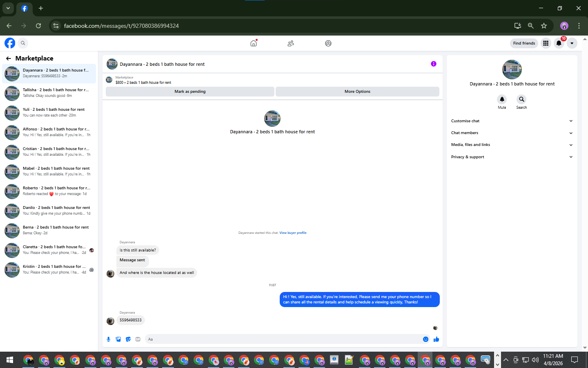Open a new browser tab with plus

(x=41, y=8)
